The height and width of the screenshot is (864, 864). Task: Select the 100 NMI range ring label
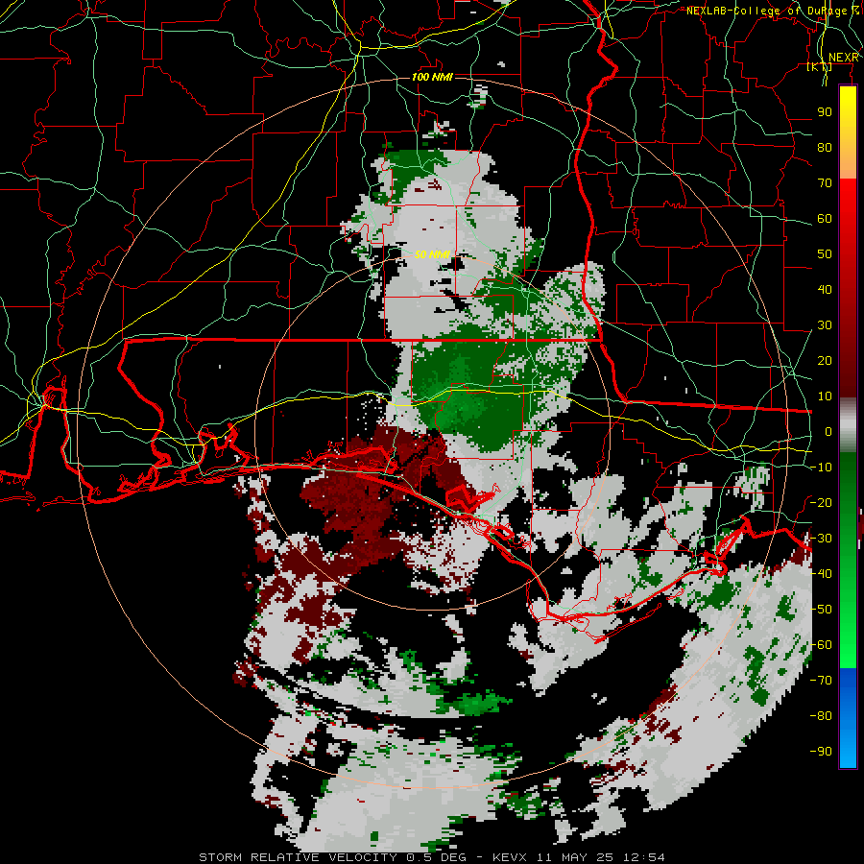tap(432, 77)
